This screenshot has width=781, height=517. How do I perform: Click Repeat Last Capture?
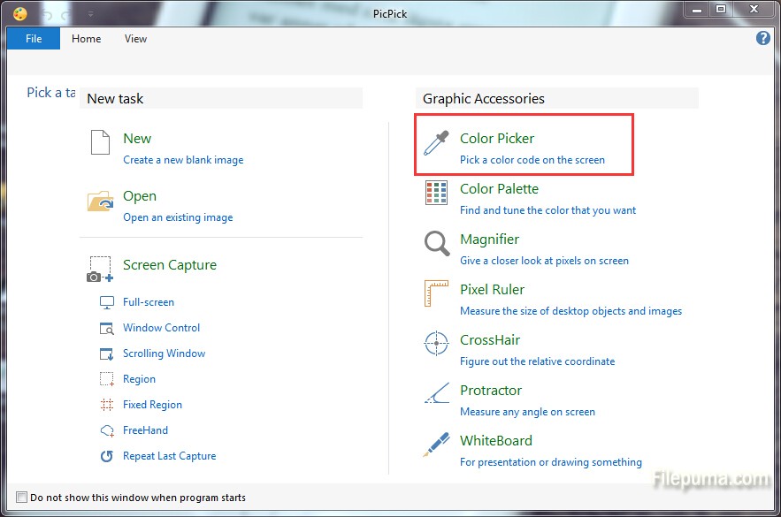(x=169, y=456)
